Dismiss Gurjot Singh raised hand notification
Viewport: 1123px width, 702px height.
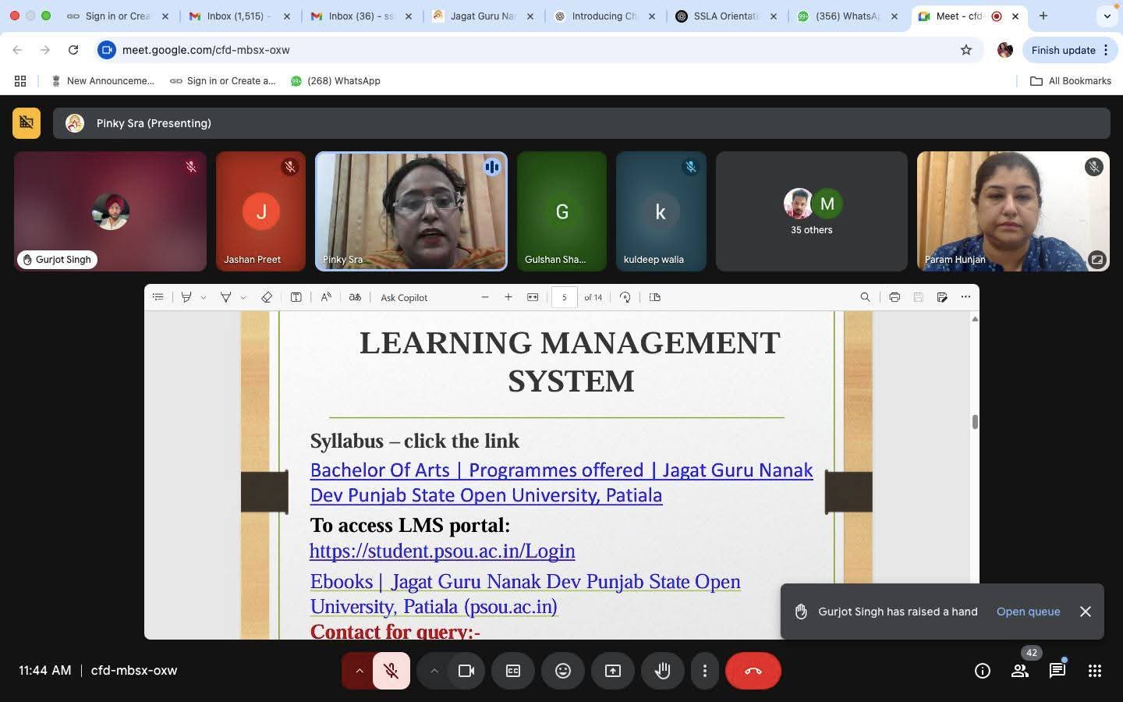coord(1086,612)
